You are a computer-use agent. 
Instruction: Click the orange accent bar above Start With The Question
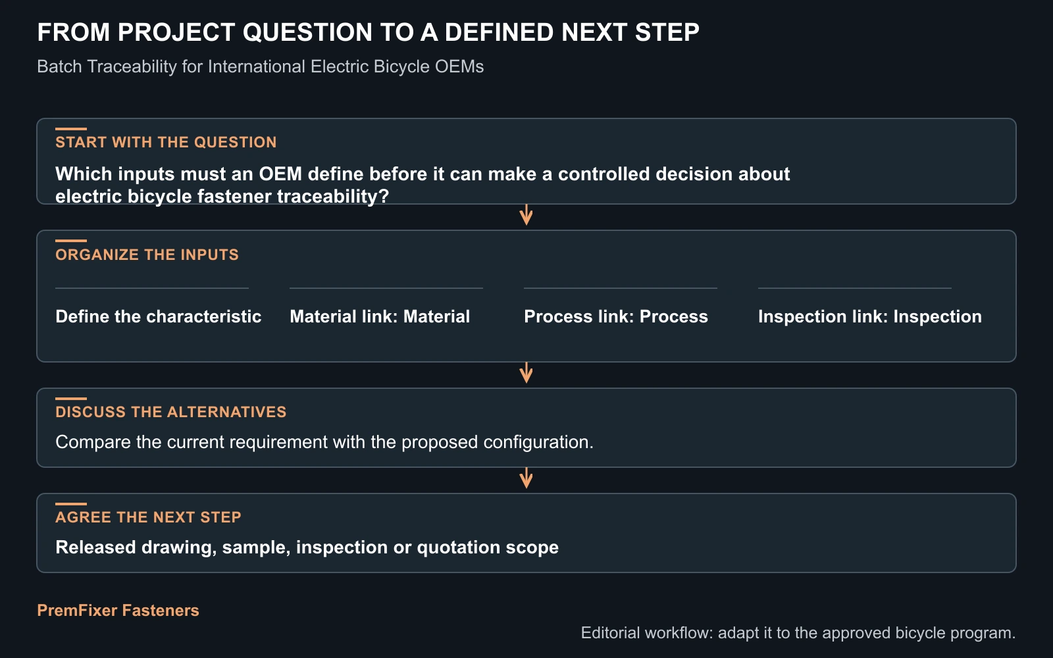tap(71, 129)
